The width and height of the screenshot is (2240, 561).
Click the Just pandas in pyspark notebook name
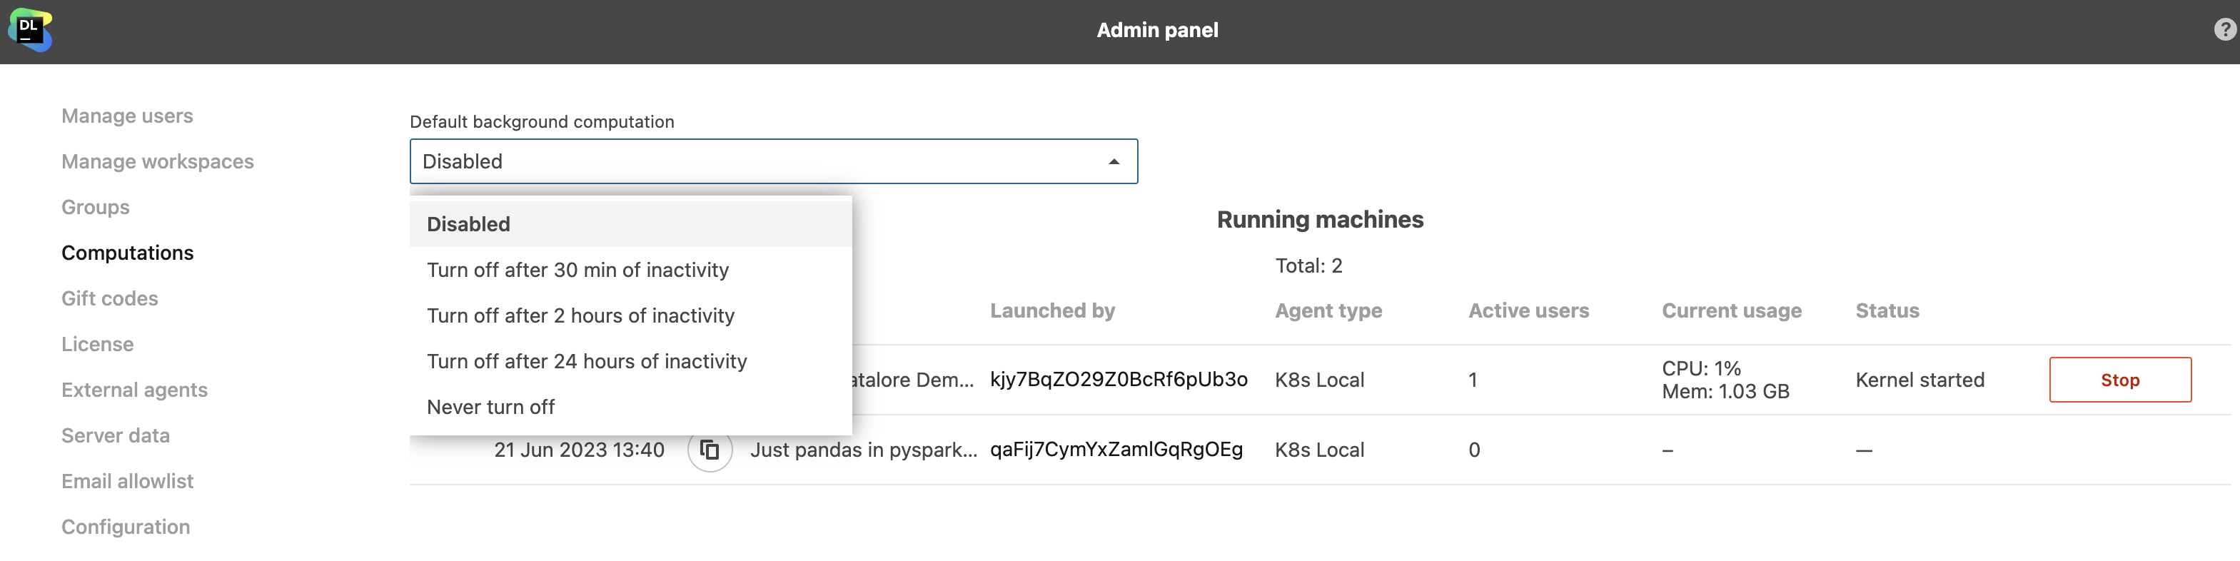862,450
